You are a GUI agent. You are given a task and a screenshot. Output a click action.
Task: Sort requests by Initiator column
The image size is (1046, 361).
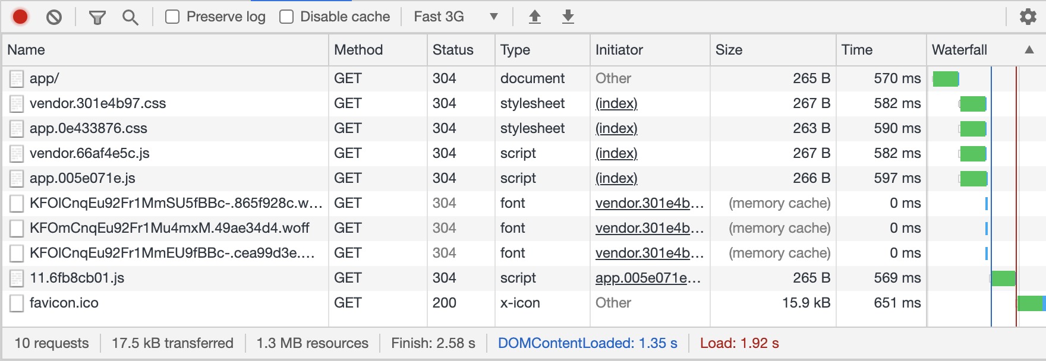pyautogui.click(x=650, y=50)
